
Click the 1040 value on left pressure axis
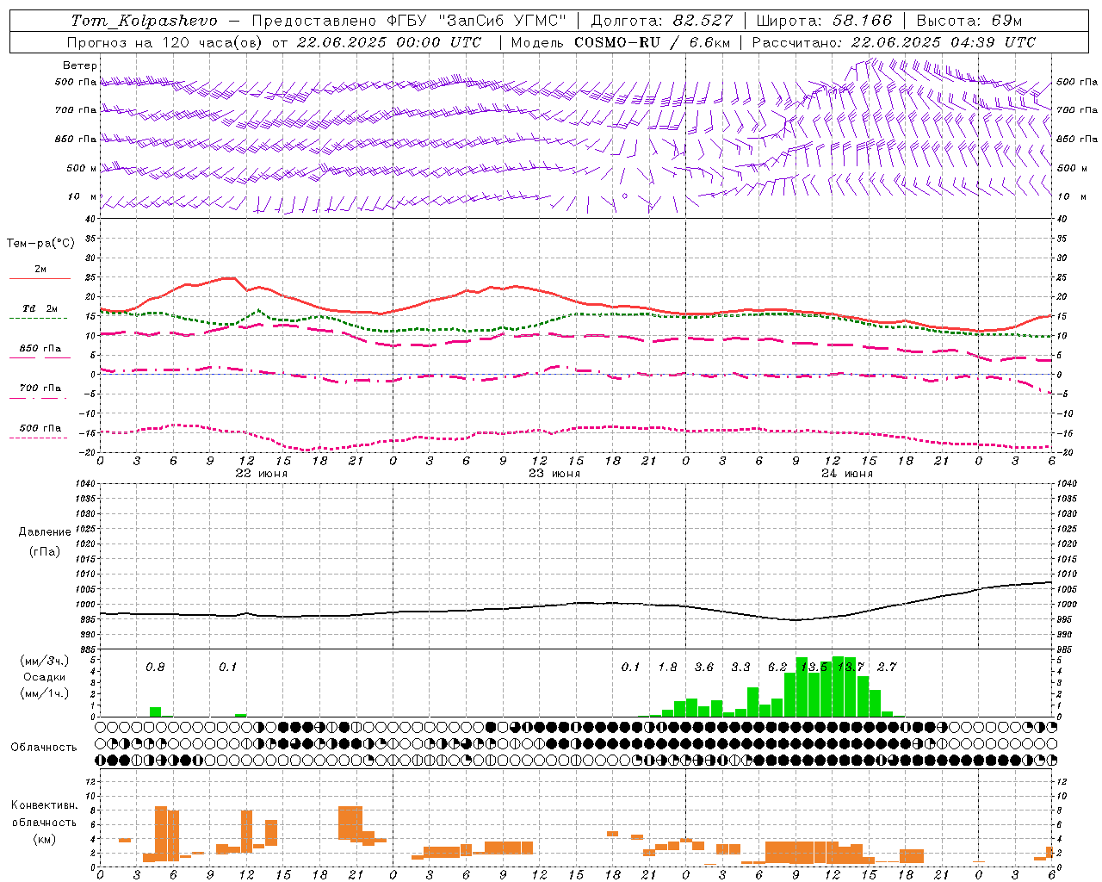pos(84,483)
